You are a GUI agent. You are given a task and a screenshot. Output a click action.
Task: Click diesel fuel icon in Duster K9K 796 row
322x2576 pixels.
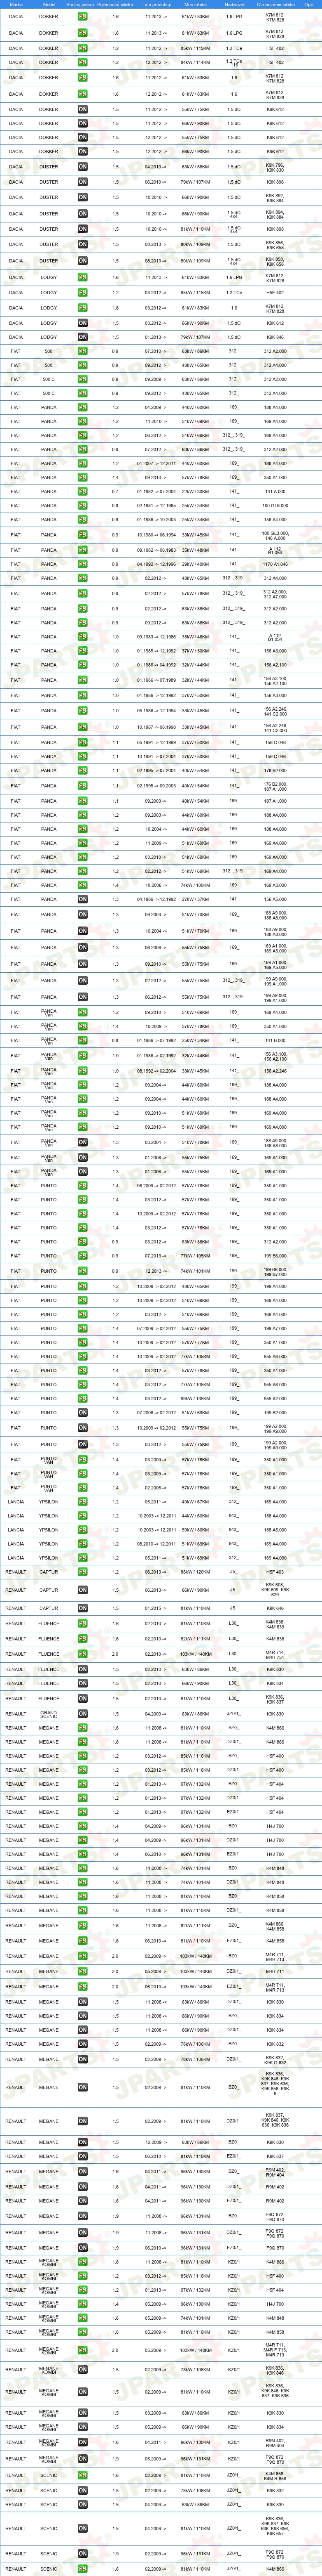pyautogui.click(x=83, y=167)
